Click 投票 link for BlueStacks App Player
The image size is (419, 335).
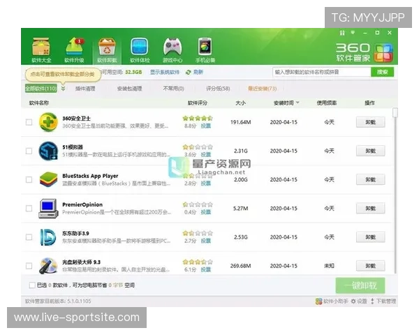pos(206,184)
